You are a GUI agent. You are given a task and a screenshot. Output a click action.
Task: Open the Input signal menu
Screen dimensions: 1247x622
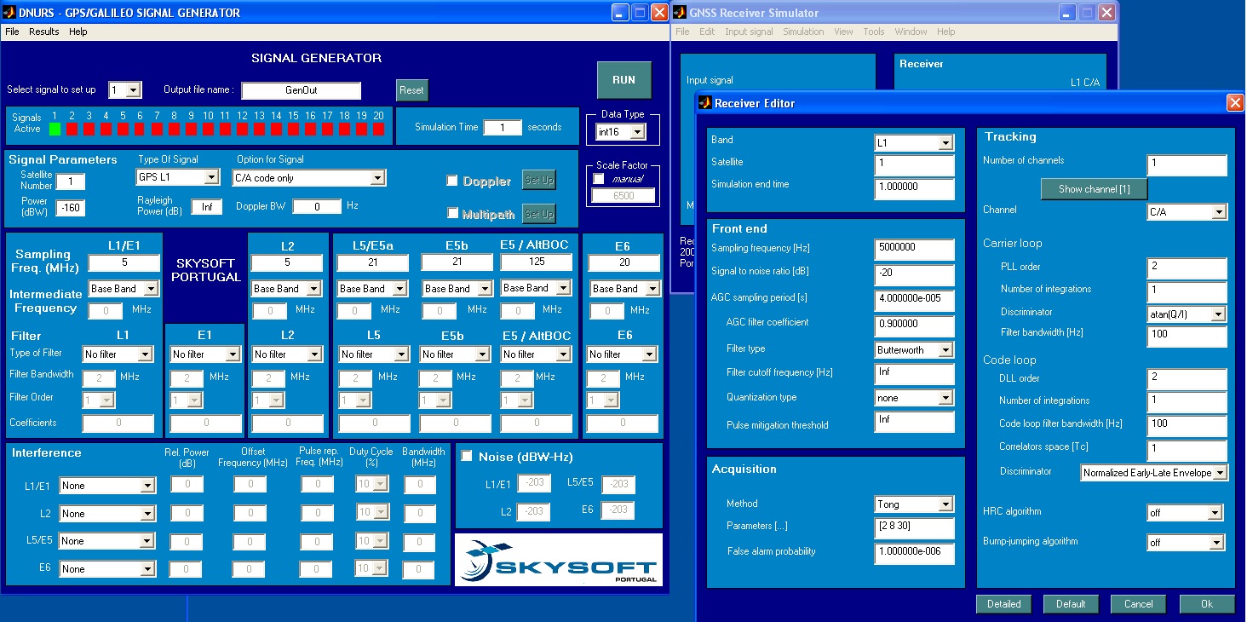coord(749,32)
